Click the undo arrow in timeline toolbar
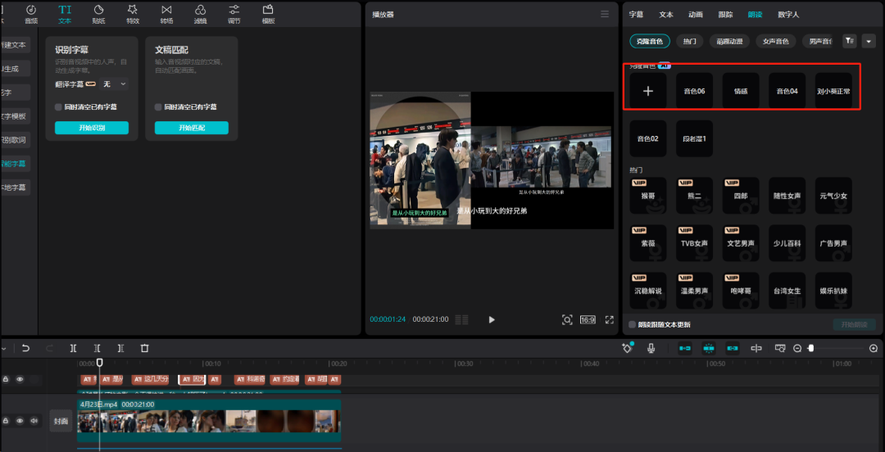Screen dimensions: 885x452 pyautogui.click(x=25, y=348)
